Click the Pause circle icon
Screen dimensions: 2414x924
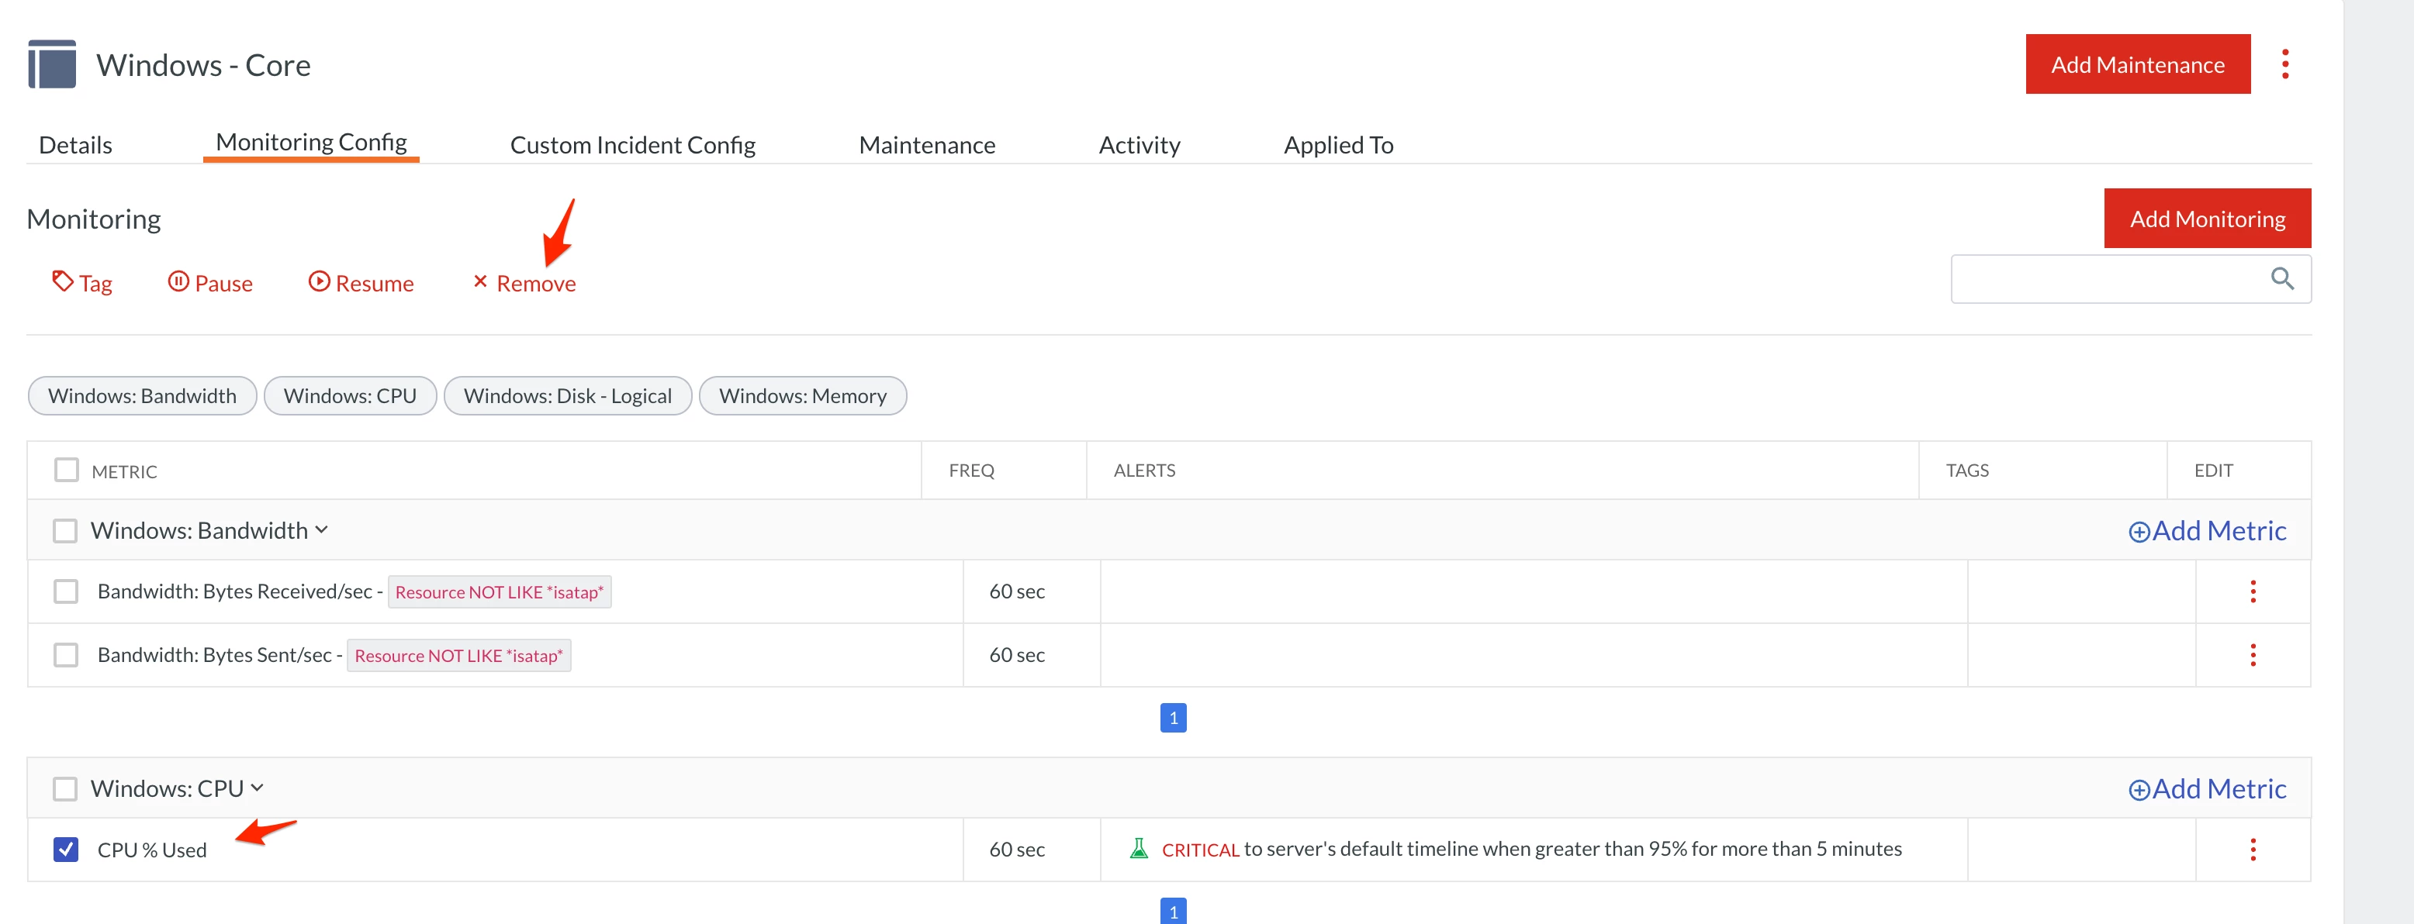tap(178, 281)
